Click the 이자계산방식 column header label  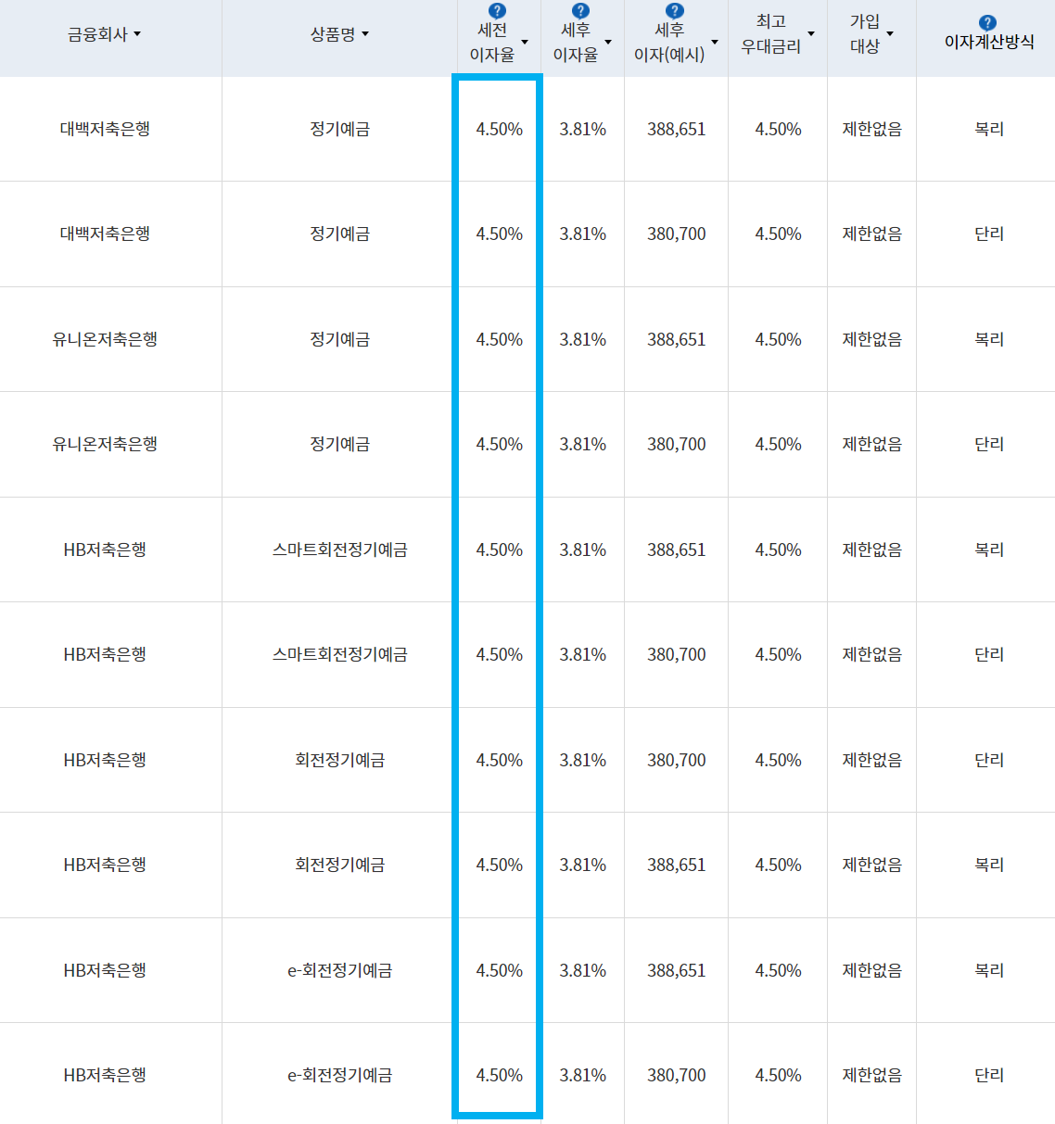tap(989, 43)
